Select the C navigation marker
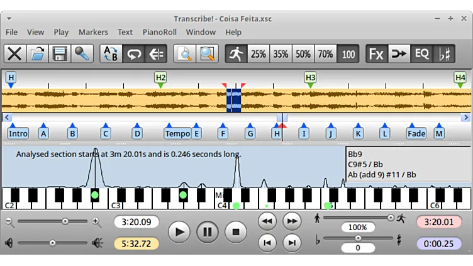This screenshot has width=473, height=266. click(x=106, y=133)
